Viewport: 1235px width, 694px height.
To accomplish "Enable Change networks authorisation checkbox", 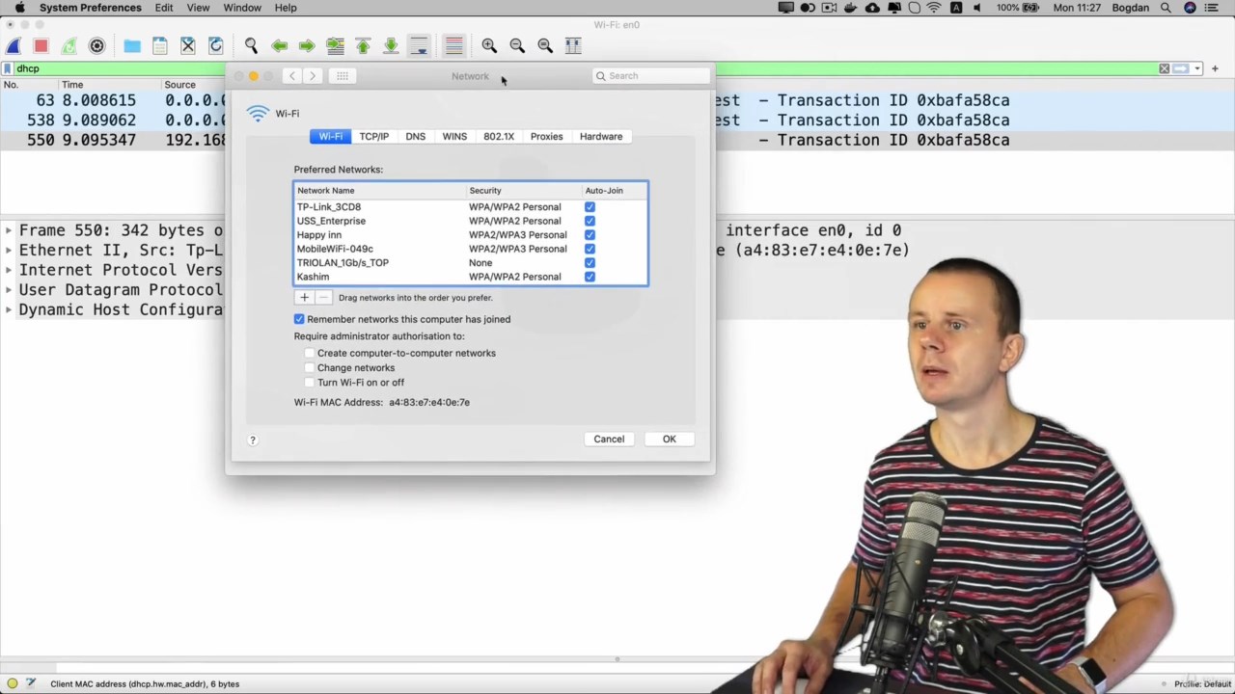I will click(310, 368).
